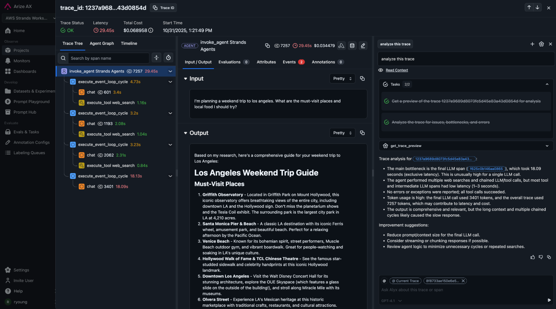Toggle the Current Trace context chip

click(405, 281)
